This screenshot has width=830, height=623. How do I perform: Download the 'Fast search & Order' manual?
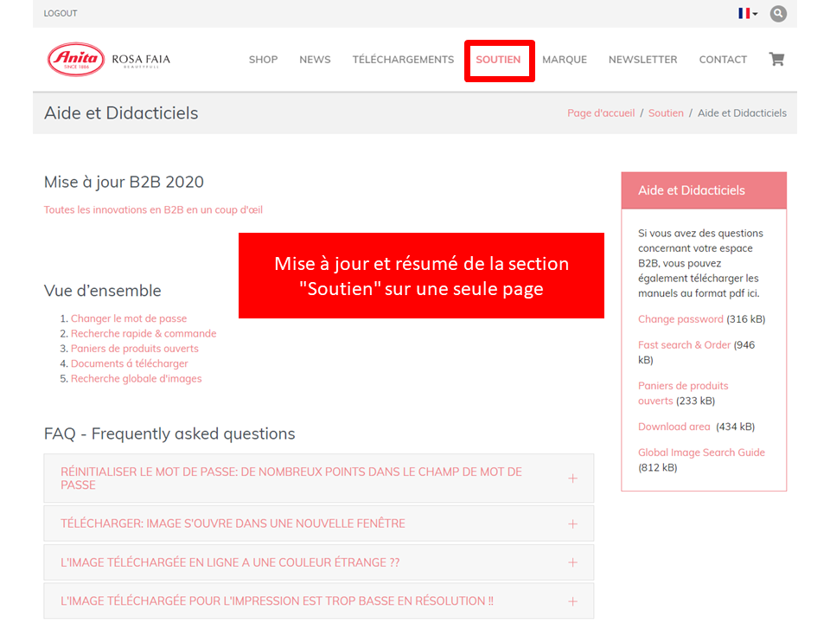[684, 344]
